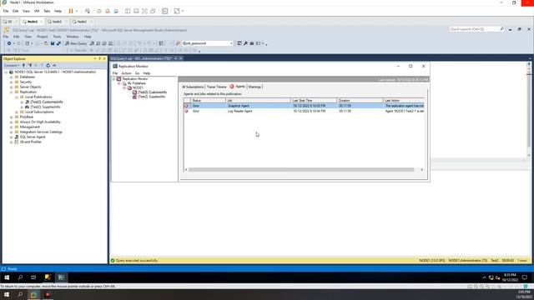Image resolution: width=534 pixels, height=300 pixels.
Task: Collapse My Publishers node in Replication Monitor
Action: 119,83
